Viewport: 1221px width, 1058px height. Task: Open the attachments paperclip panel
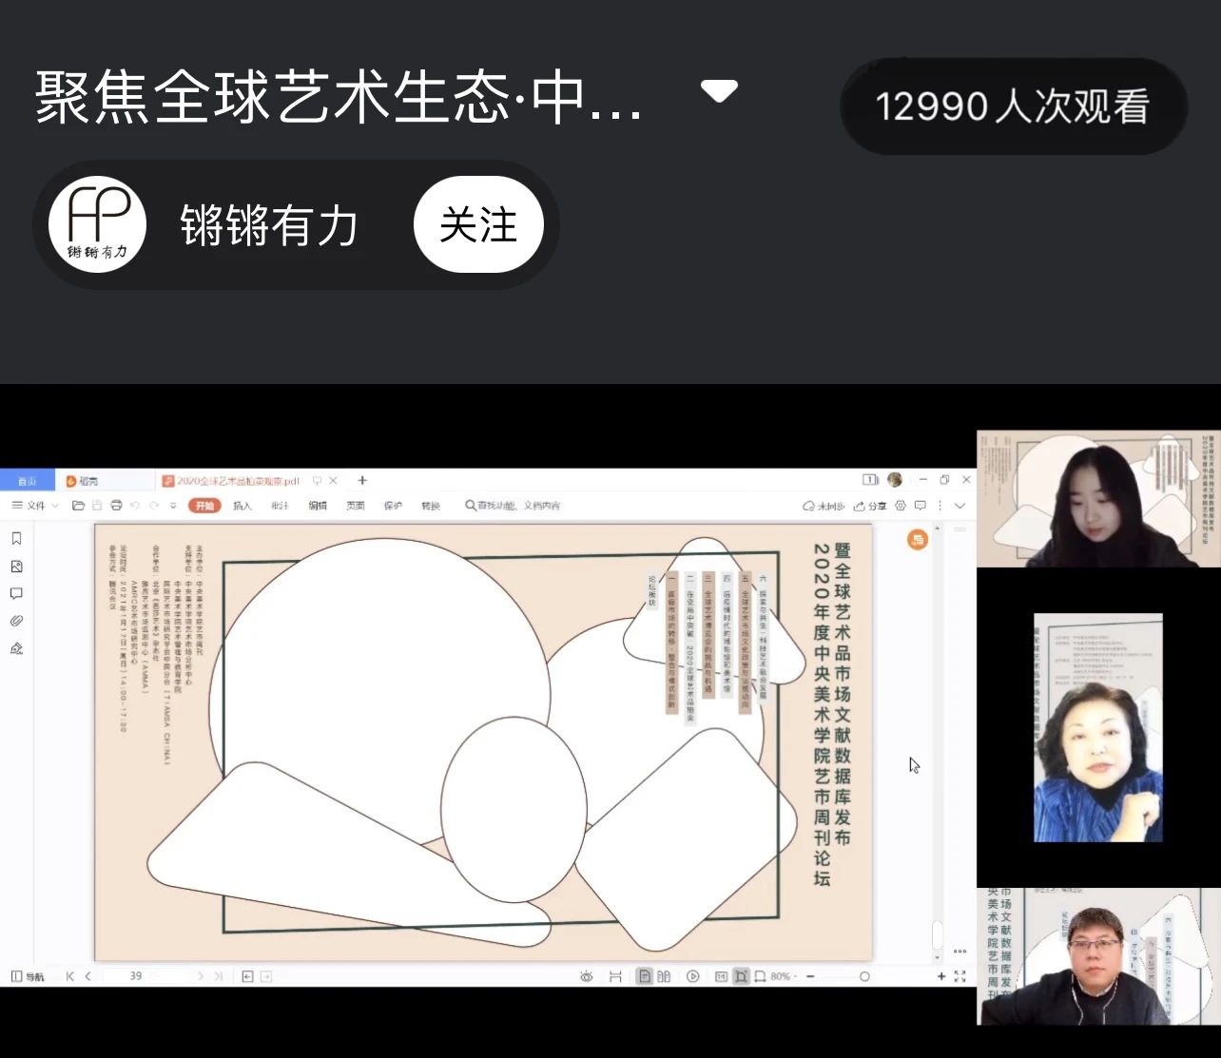point(16,621)
